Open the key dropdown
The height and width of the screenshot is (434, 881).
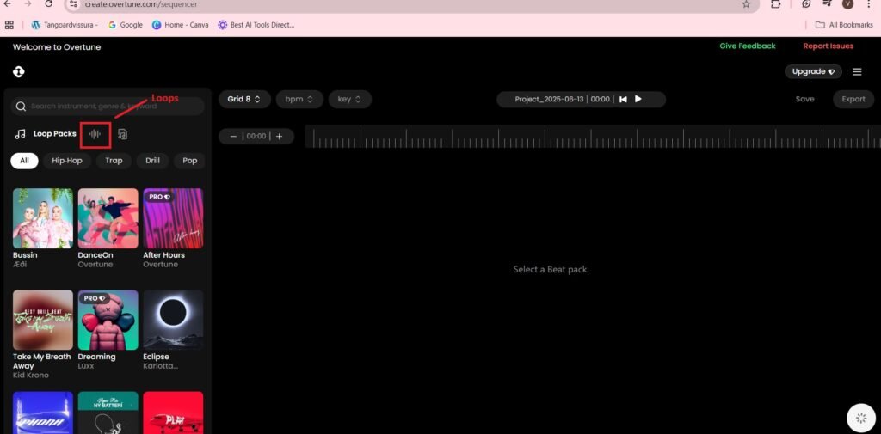(350, 100)
